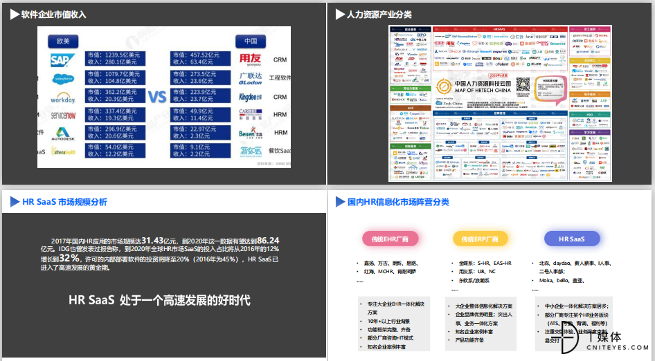Click bullet 10年+以上行业背景
Image resolution: width=655 pixels, height=361 pixels.
(x=388, y=322)
